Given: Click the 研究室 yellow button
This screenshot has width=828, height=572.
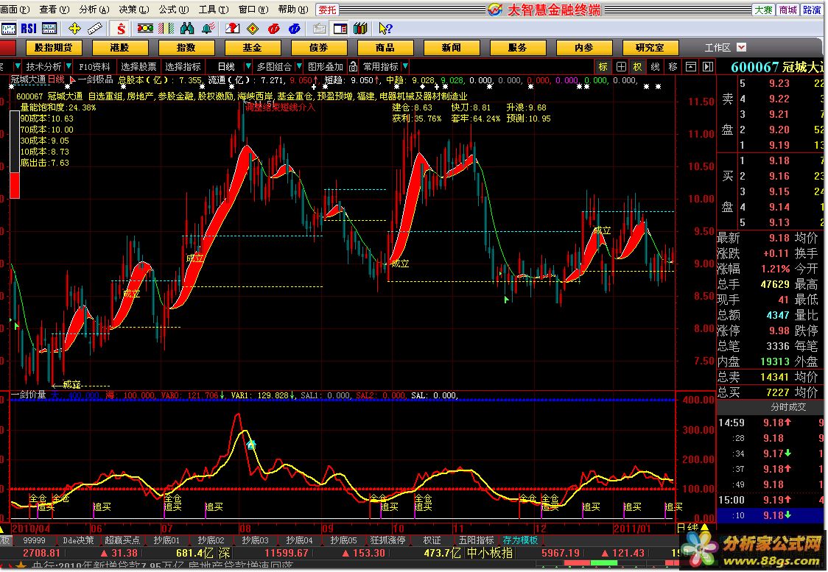Looking at the screenshot, I should click(650, 48).
